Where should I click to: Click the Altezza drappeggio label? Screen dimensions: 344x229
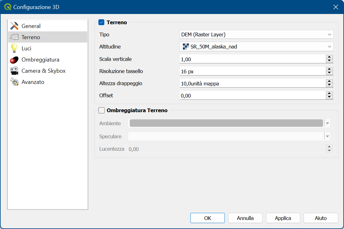coord(121,84)
